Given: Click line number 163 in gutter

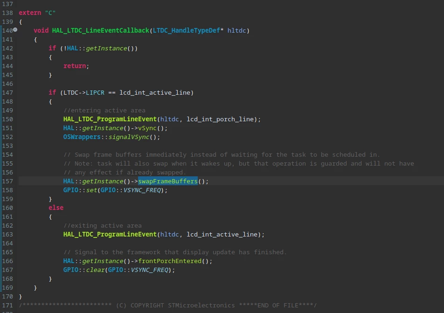Looking at the screenshot, I should click(x=7, y=235).
